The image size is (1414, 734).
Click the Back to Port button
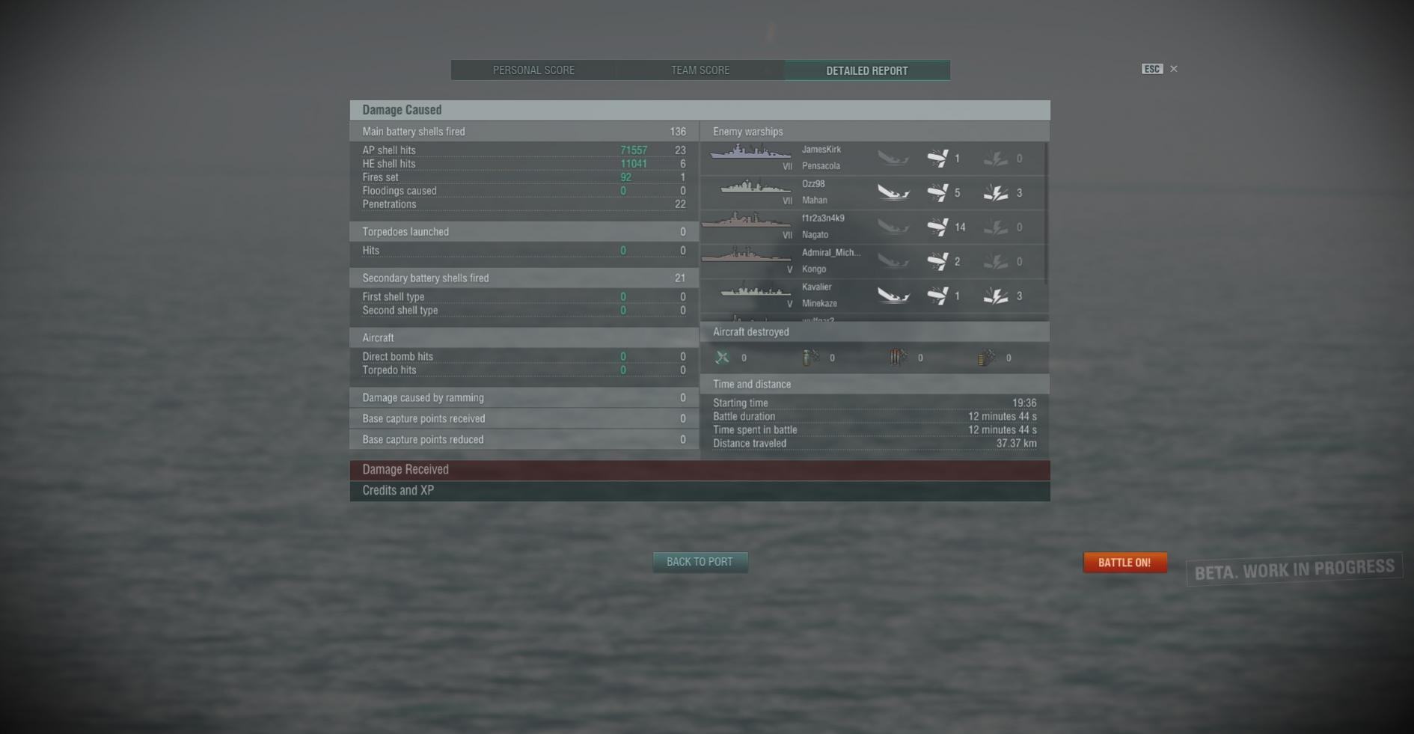coord(700,562)
